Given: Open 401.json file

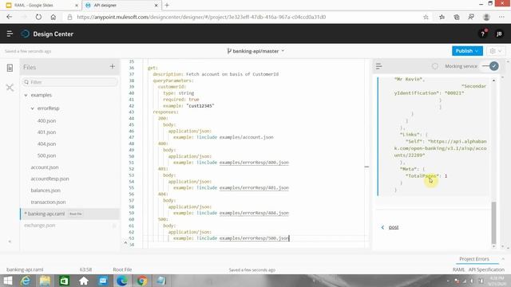Looking at the screenshot, I should (46, 132).
